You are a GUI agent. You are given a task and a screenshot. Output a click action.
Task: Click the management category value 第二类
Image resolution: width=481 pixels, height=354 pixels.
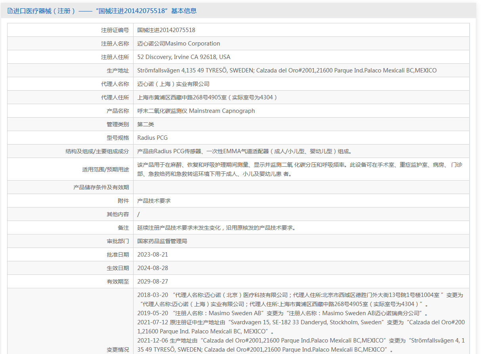[x=145, y=124]
